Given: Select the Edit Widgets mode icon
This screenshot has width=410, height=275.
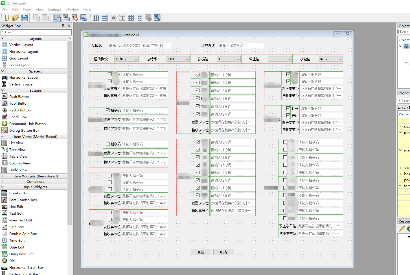Looking at the screenshot, I should pos(58,17).
